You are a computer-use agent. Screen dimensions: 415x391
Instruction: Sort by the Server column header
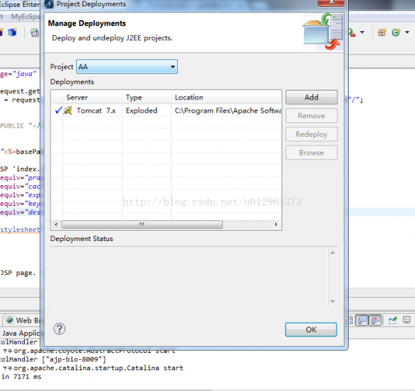[x=93, y=97]
